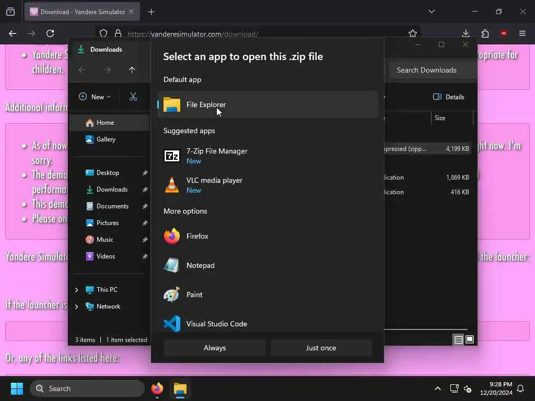The width and height of the screenshot is (535, 401).
Task: Open the New menu in Explorer
Action: point(95,97)
